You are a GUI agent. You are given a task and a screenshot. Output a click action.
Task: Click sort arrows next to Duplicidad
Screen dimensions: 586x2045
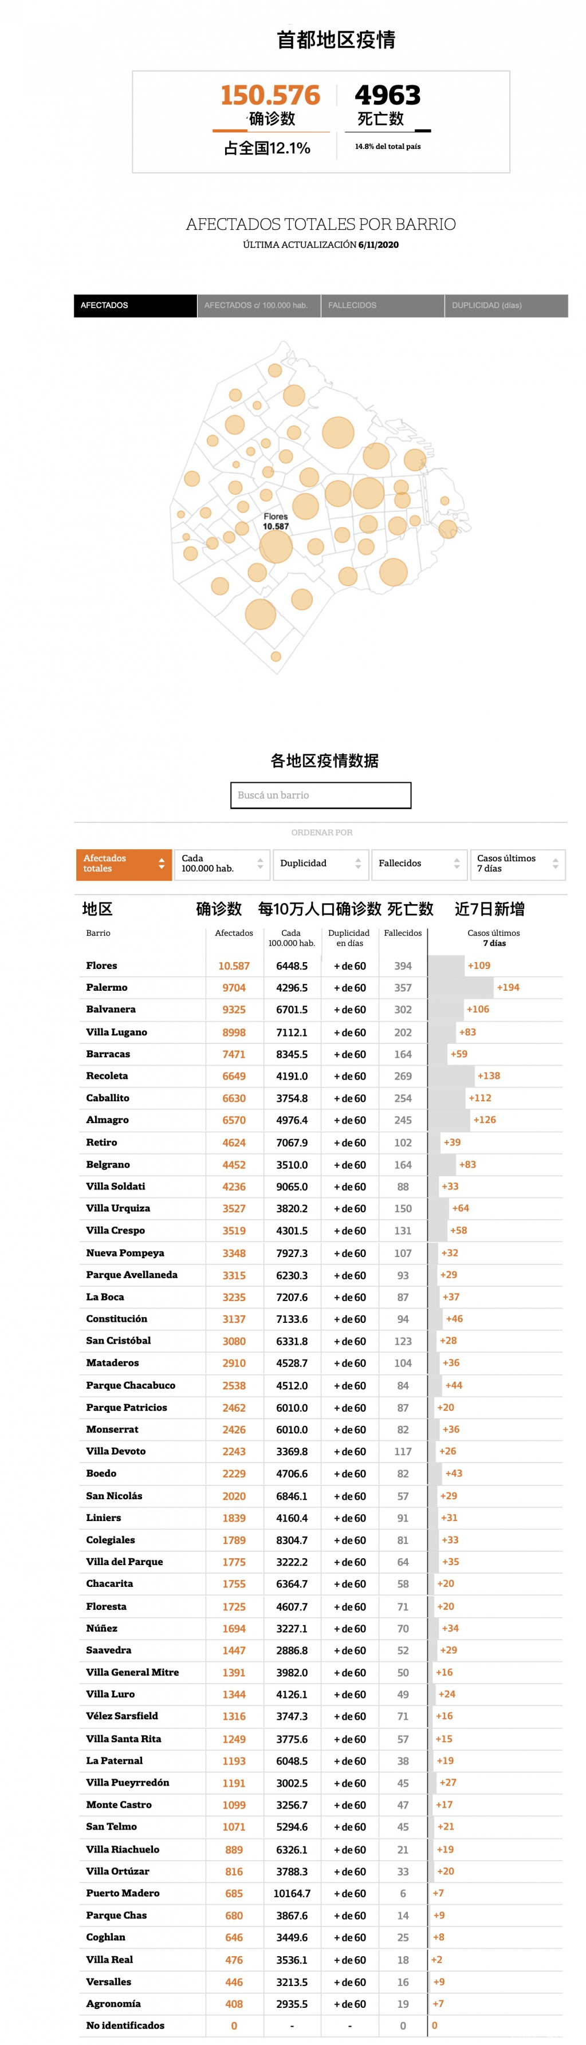tap(358, 863)
